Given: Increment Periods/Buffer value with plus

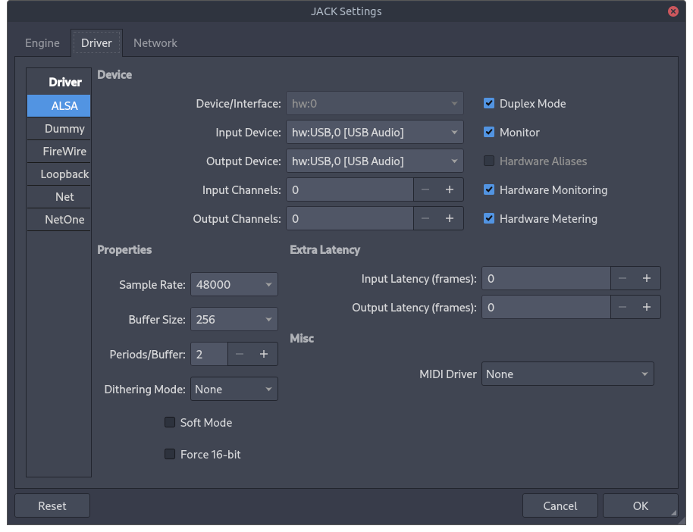Looking at the screenshot, I should (x=264, y=354).
